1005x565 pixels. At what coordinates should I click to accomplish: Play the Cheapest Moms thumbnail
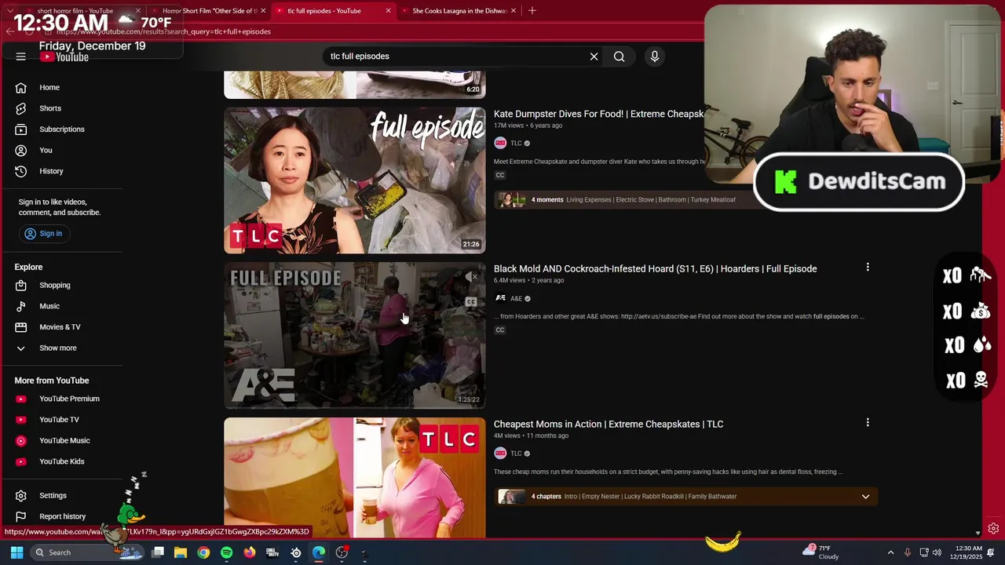(355, 477)
